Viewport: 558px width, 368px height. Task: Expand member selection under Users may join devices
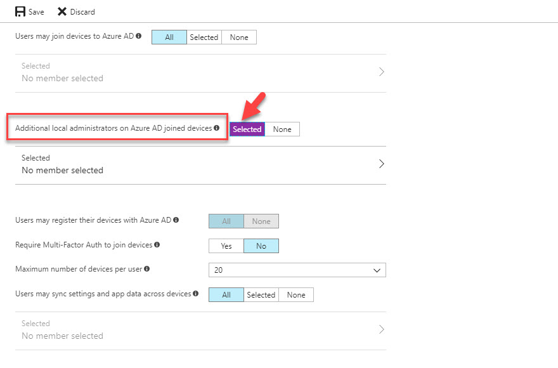pyautogui.click(x=201, y=74)
